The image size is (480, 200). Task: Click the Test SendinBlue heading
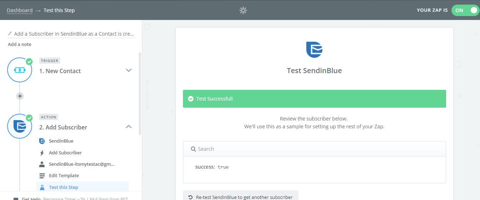[x=314, y=71]
